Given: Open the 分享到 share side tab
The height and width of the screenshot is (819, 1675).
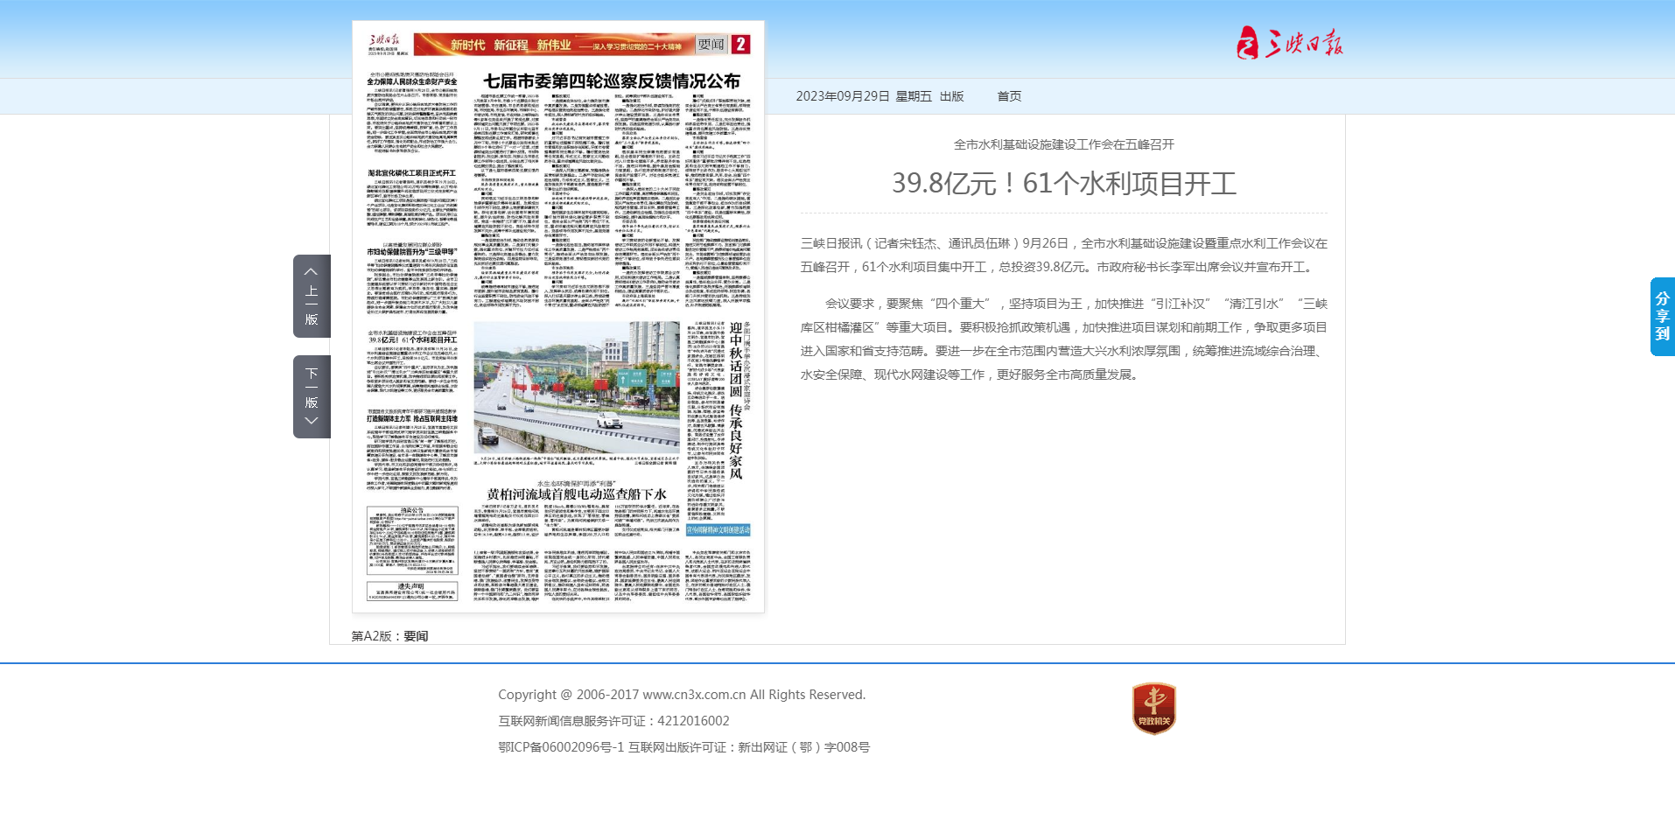Looking at the screenshot, I should coord(1662,317).
